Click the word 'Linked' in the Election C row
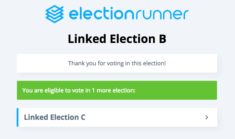Screen dimensions: 235x139 click(x=36, y=117)
